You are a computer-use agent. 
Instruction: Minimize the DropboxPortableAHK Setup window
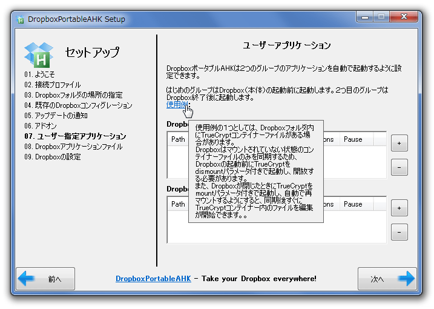pos(365,17)
